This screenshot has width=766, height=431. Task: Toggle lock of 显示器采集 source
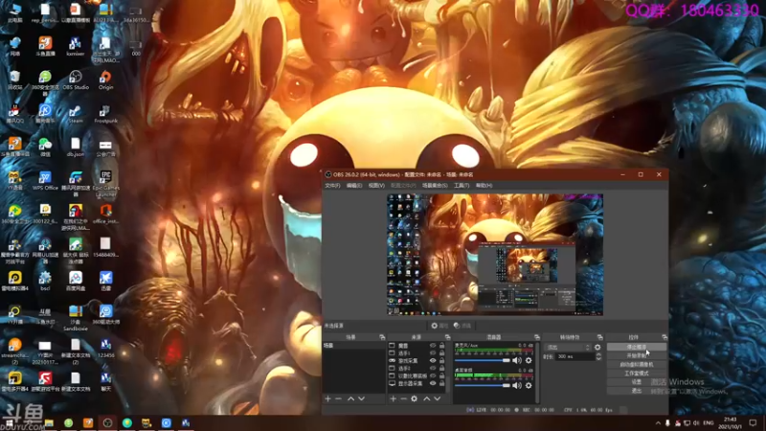pos(441,384)
